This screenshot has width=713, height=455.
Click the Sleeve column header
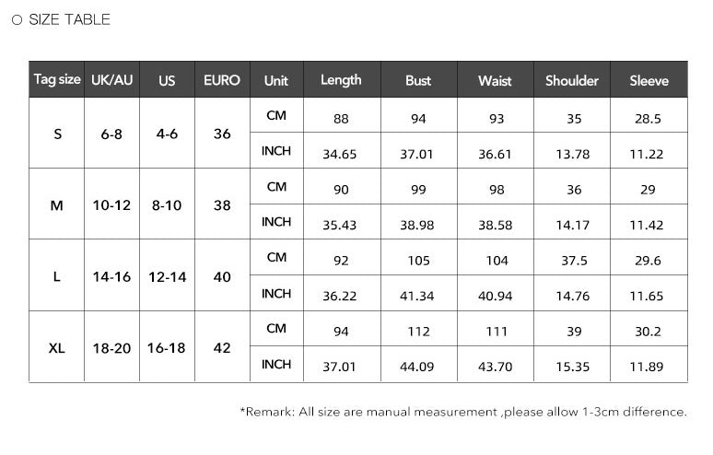coord(649,79)
